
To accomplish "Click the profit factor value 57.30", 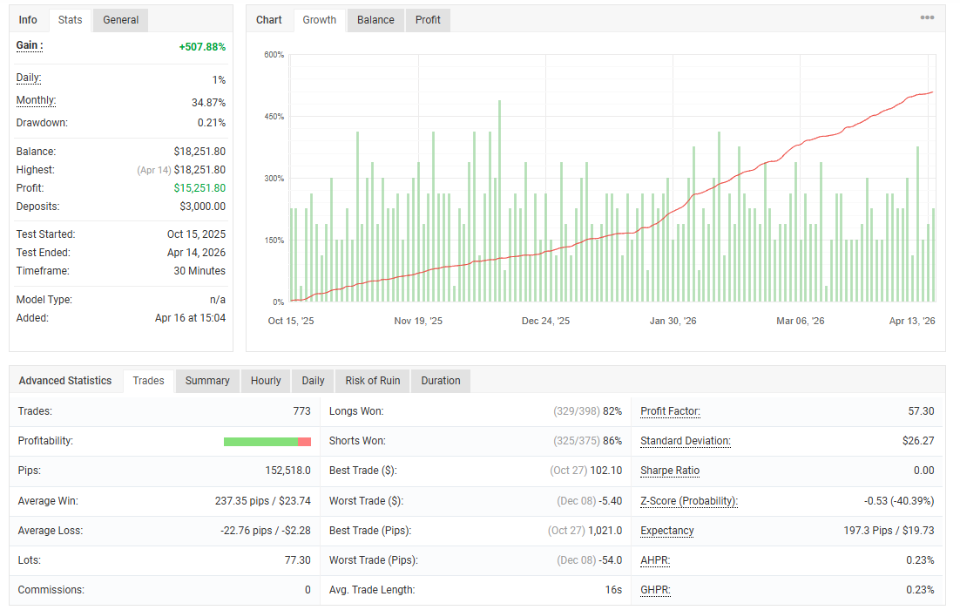I will [x=921, y=411].
